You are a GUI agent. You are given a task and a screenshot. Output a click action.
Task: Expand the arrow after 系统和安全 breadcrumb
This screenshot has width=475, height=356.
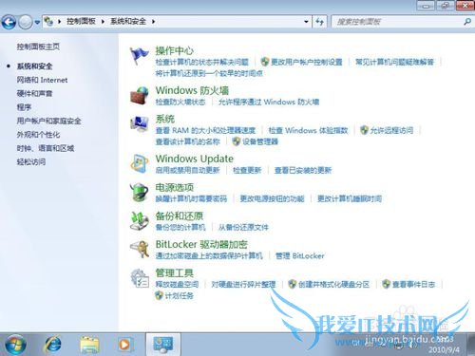[x=153, y=22]
